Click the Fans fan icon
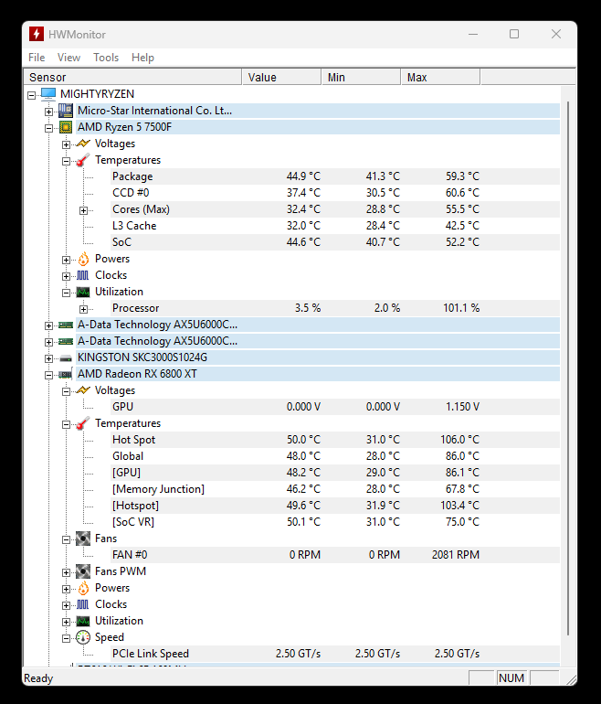This screenshot has height=704, width=601. click(83, 539)
